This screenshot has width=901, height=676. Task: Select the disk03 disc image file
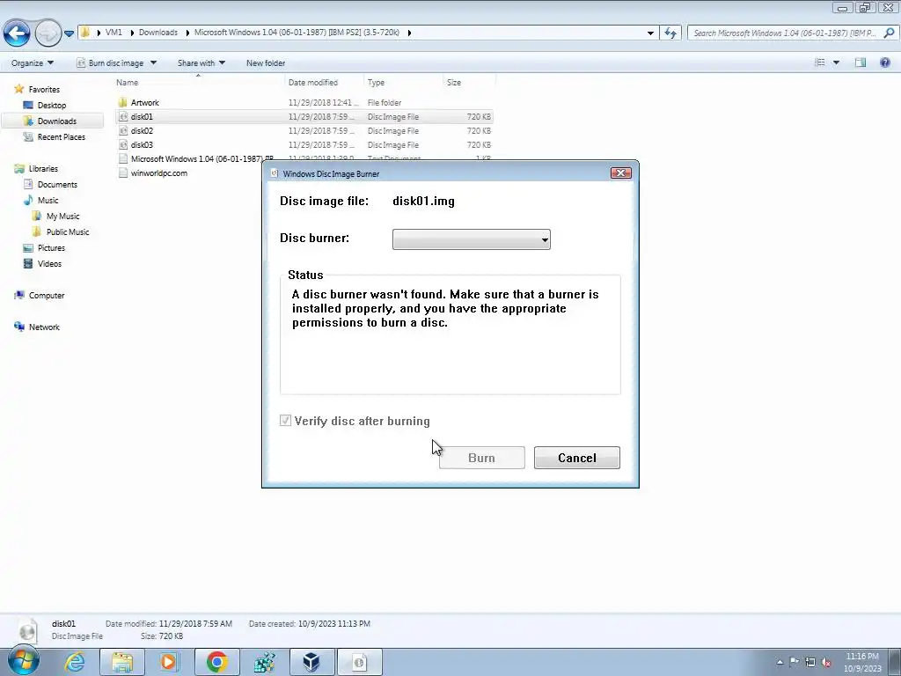point(304,145)
